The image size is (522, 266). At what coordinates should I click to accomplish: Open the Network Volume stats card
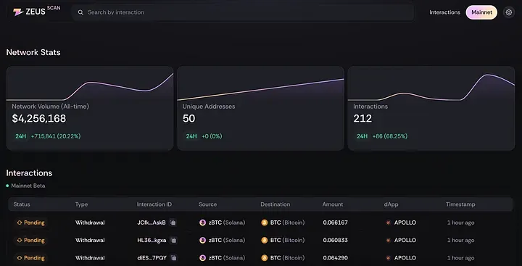point(90,108)
